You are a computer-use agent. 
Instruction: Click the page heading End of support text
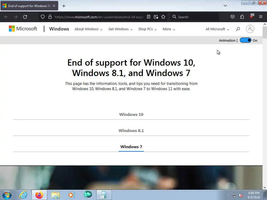pyautogui.click(x=131, y=68)
